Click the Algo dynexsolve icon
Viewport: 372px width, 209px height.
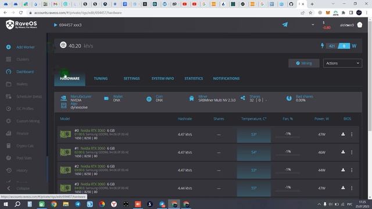(63, 106)
